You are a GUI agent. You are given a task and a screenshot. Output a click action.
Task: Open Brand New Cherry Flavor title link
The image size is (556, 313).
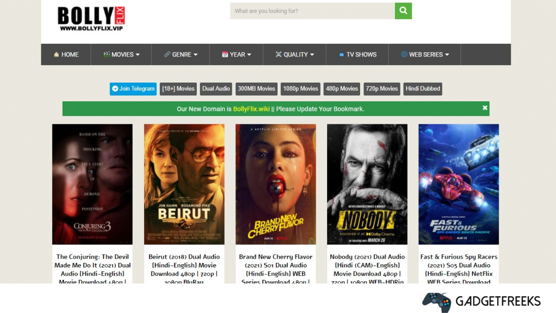coord(276,268)
